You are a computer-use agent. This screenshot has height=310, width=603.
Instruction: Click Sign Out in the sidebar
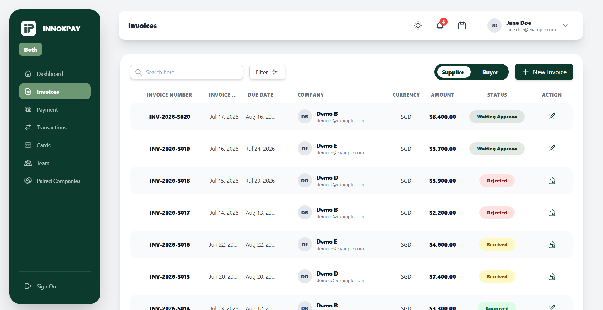(55, 286)
